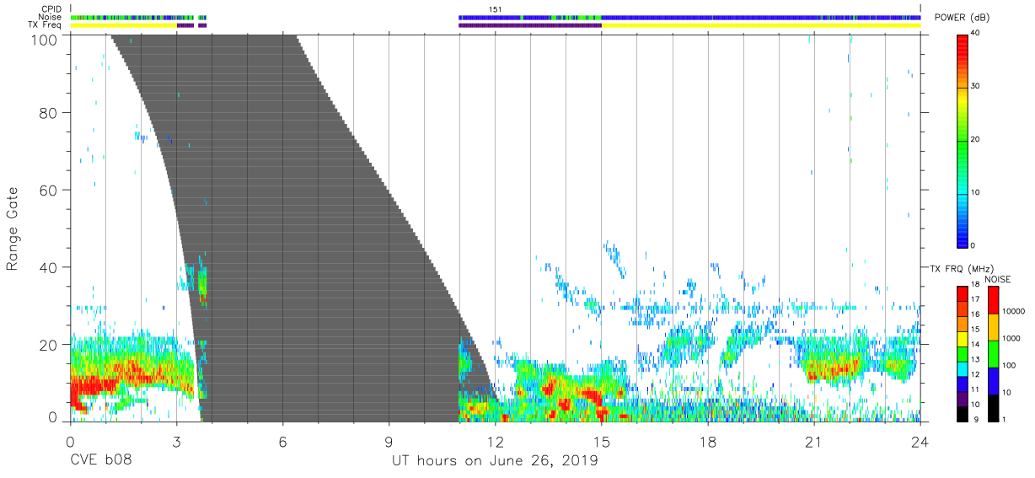Image resolution: width=1035 pixels, height=478 pixels.
Task: Click x-axis tick label '21'
Action: (x=814, y=441)
